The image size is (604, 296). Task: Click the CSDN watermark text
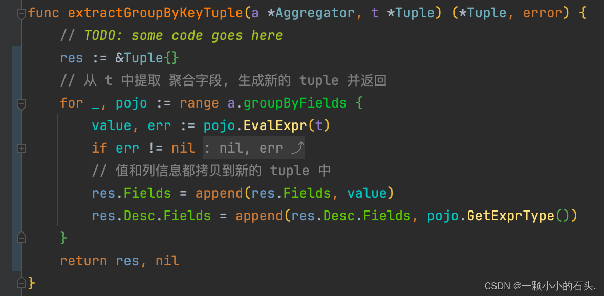[540, 286]
